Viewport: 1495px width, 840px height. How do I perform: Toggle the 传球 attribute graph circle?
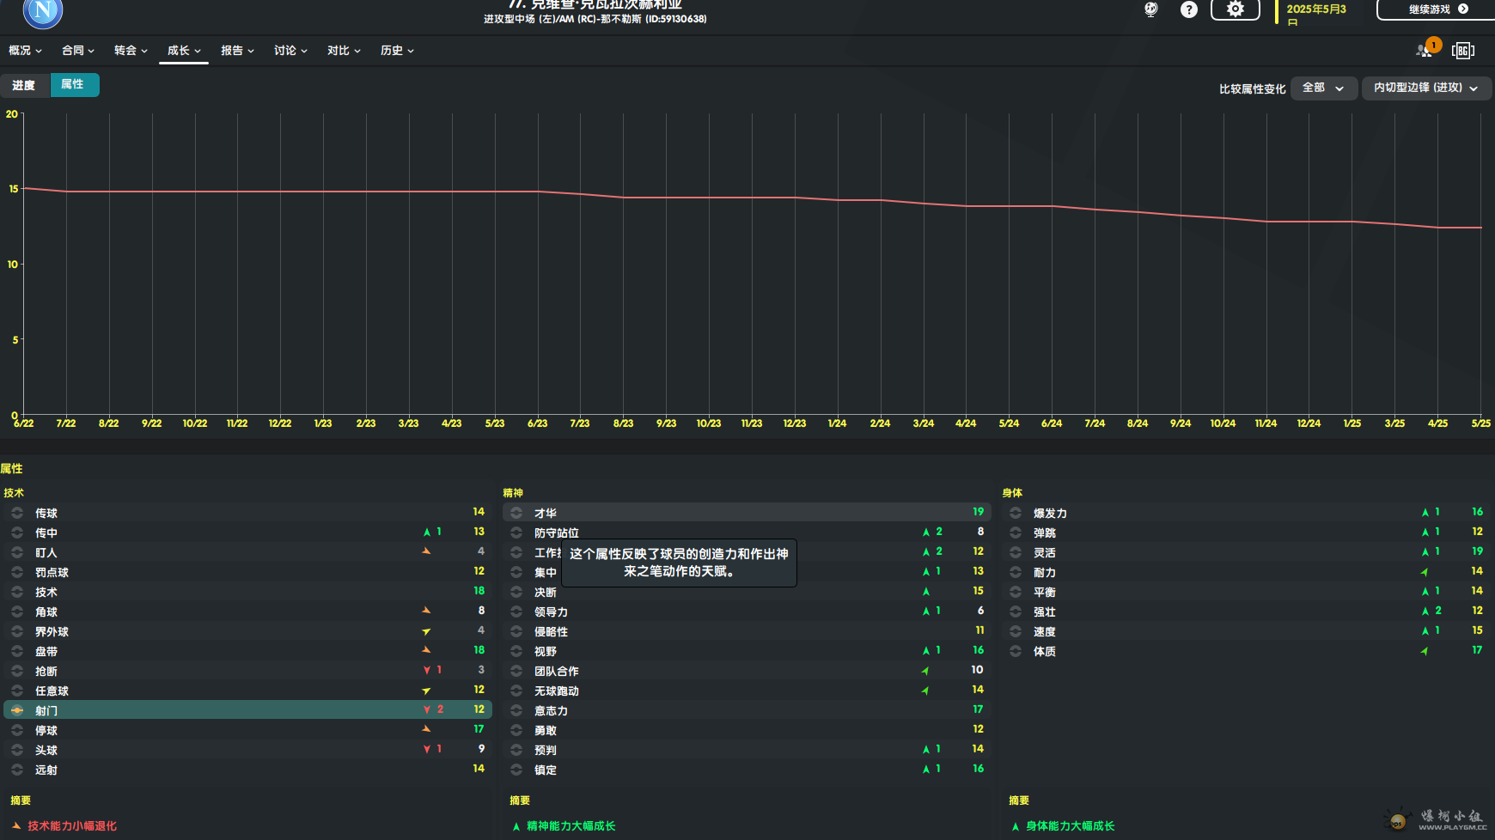[x=17, y=513]
